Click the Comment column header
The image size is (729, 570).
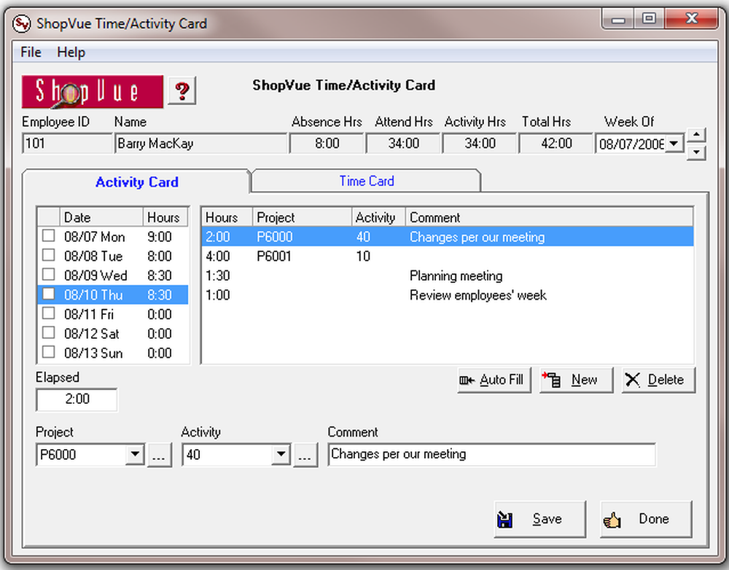[549, 217]
